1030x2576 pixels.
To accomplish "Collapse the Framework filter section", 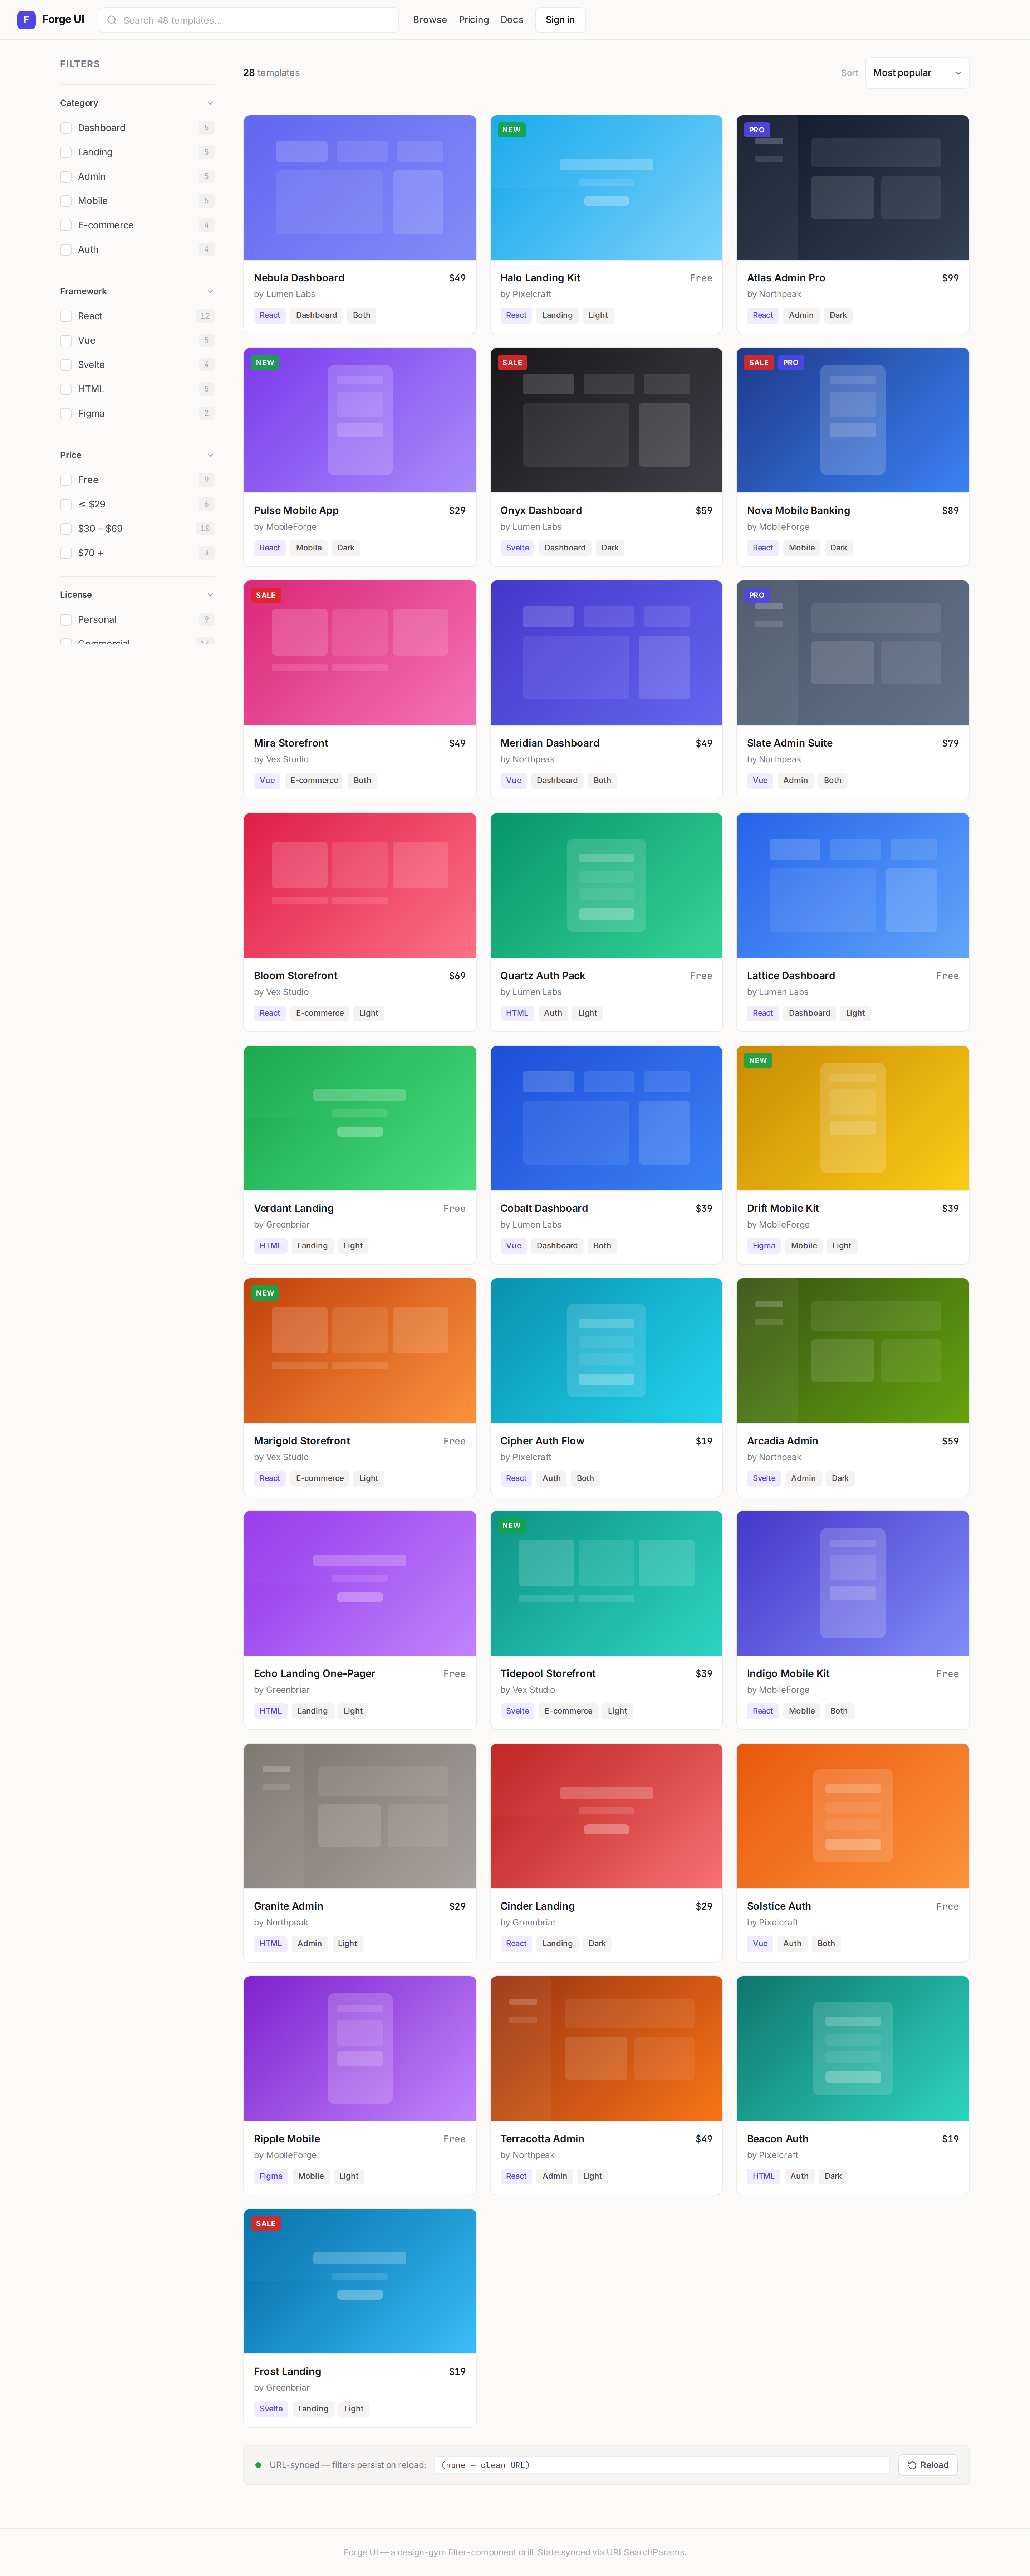I will tap(137, 291).
